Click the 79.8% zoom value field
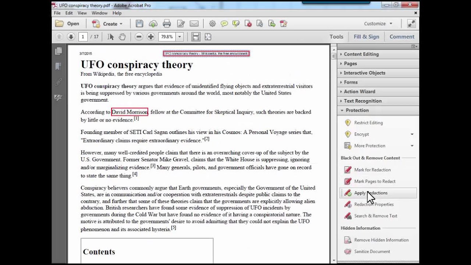The width and height of the screenshot is (471, 265). tap(167, 36)
